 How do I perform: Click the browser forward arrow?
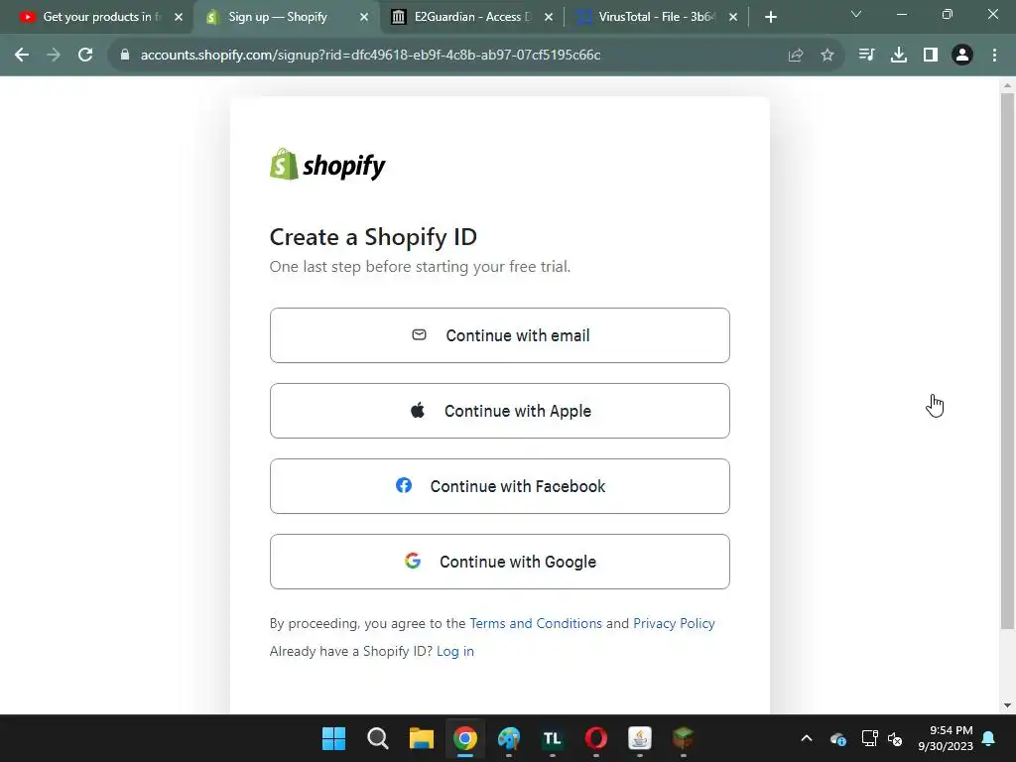click(x=54, y=56)
